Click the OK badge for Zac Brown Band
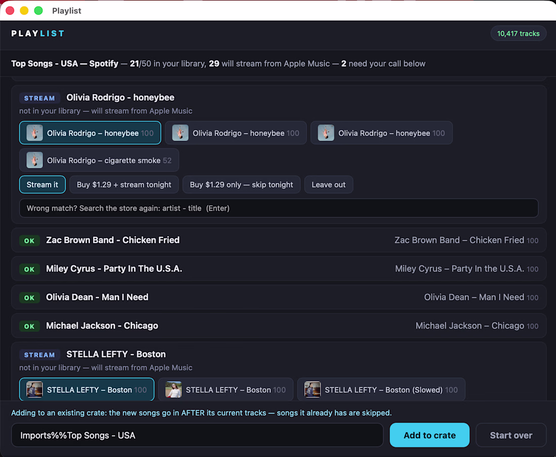 coord(29,241)
